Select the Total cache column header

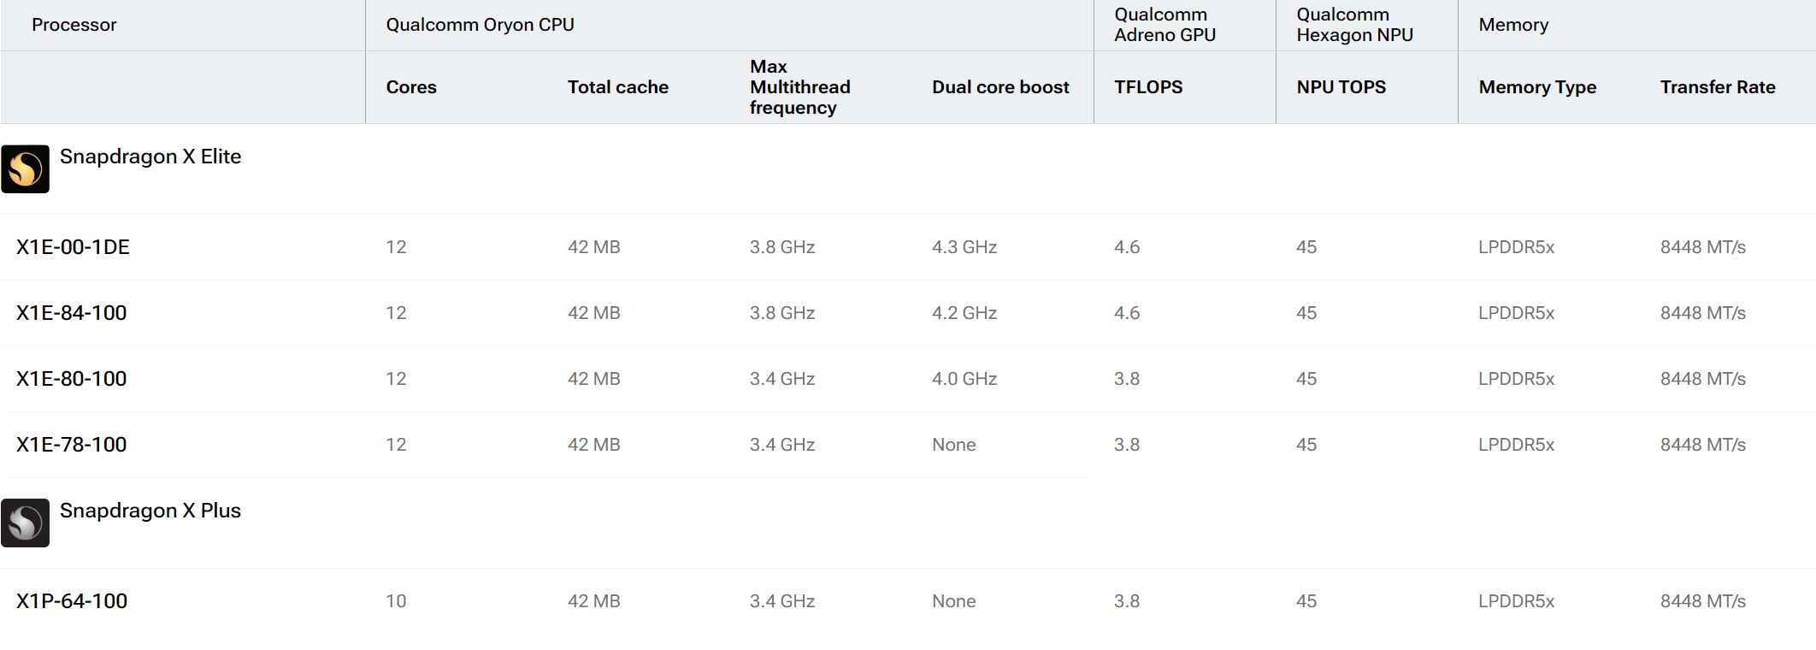point(618,87)
